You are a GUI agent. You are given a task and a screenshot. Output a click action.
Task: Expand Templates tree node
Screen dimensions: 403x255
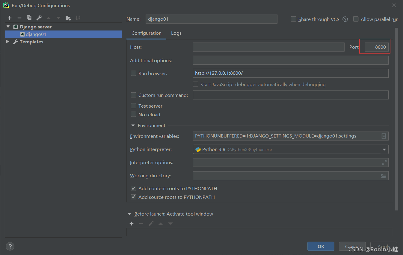click(8, 42)
